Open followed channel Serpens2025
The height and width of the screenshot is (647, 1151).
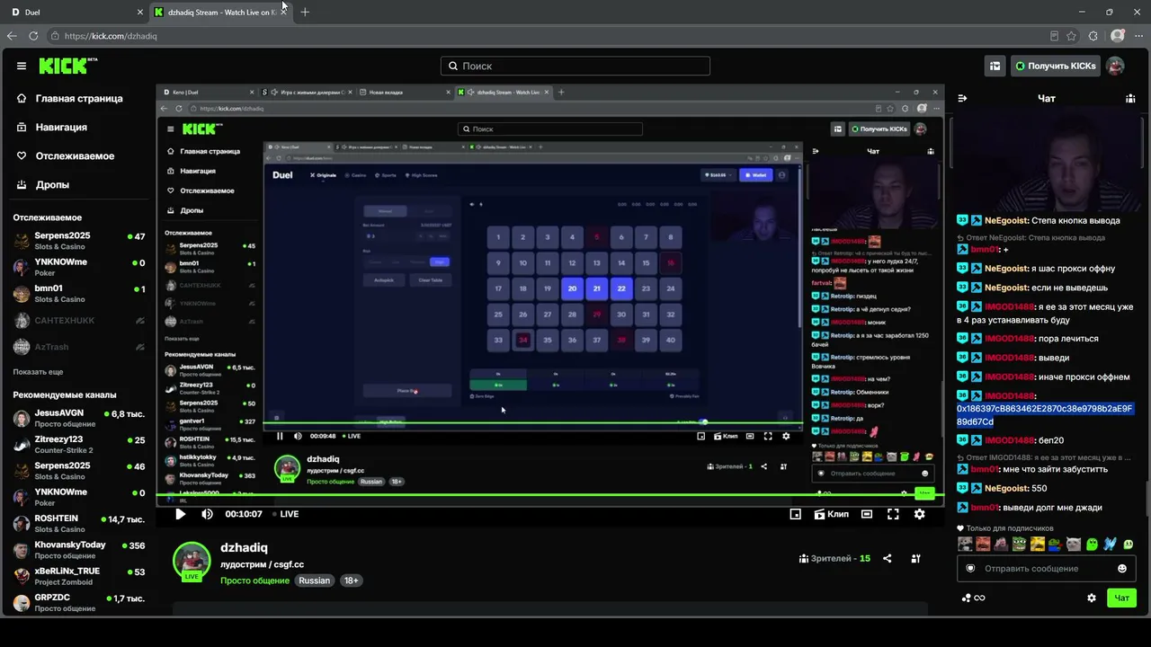[78, 240]
